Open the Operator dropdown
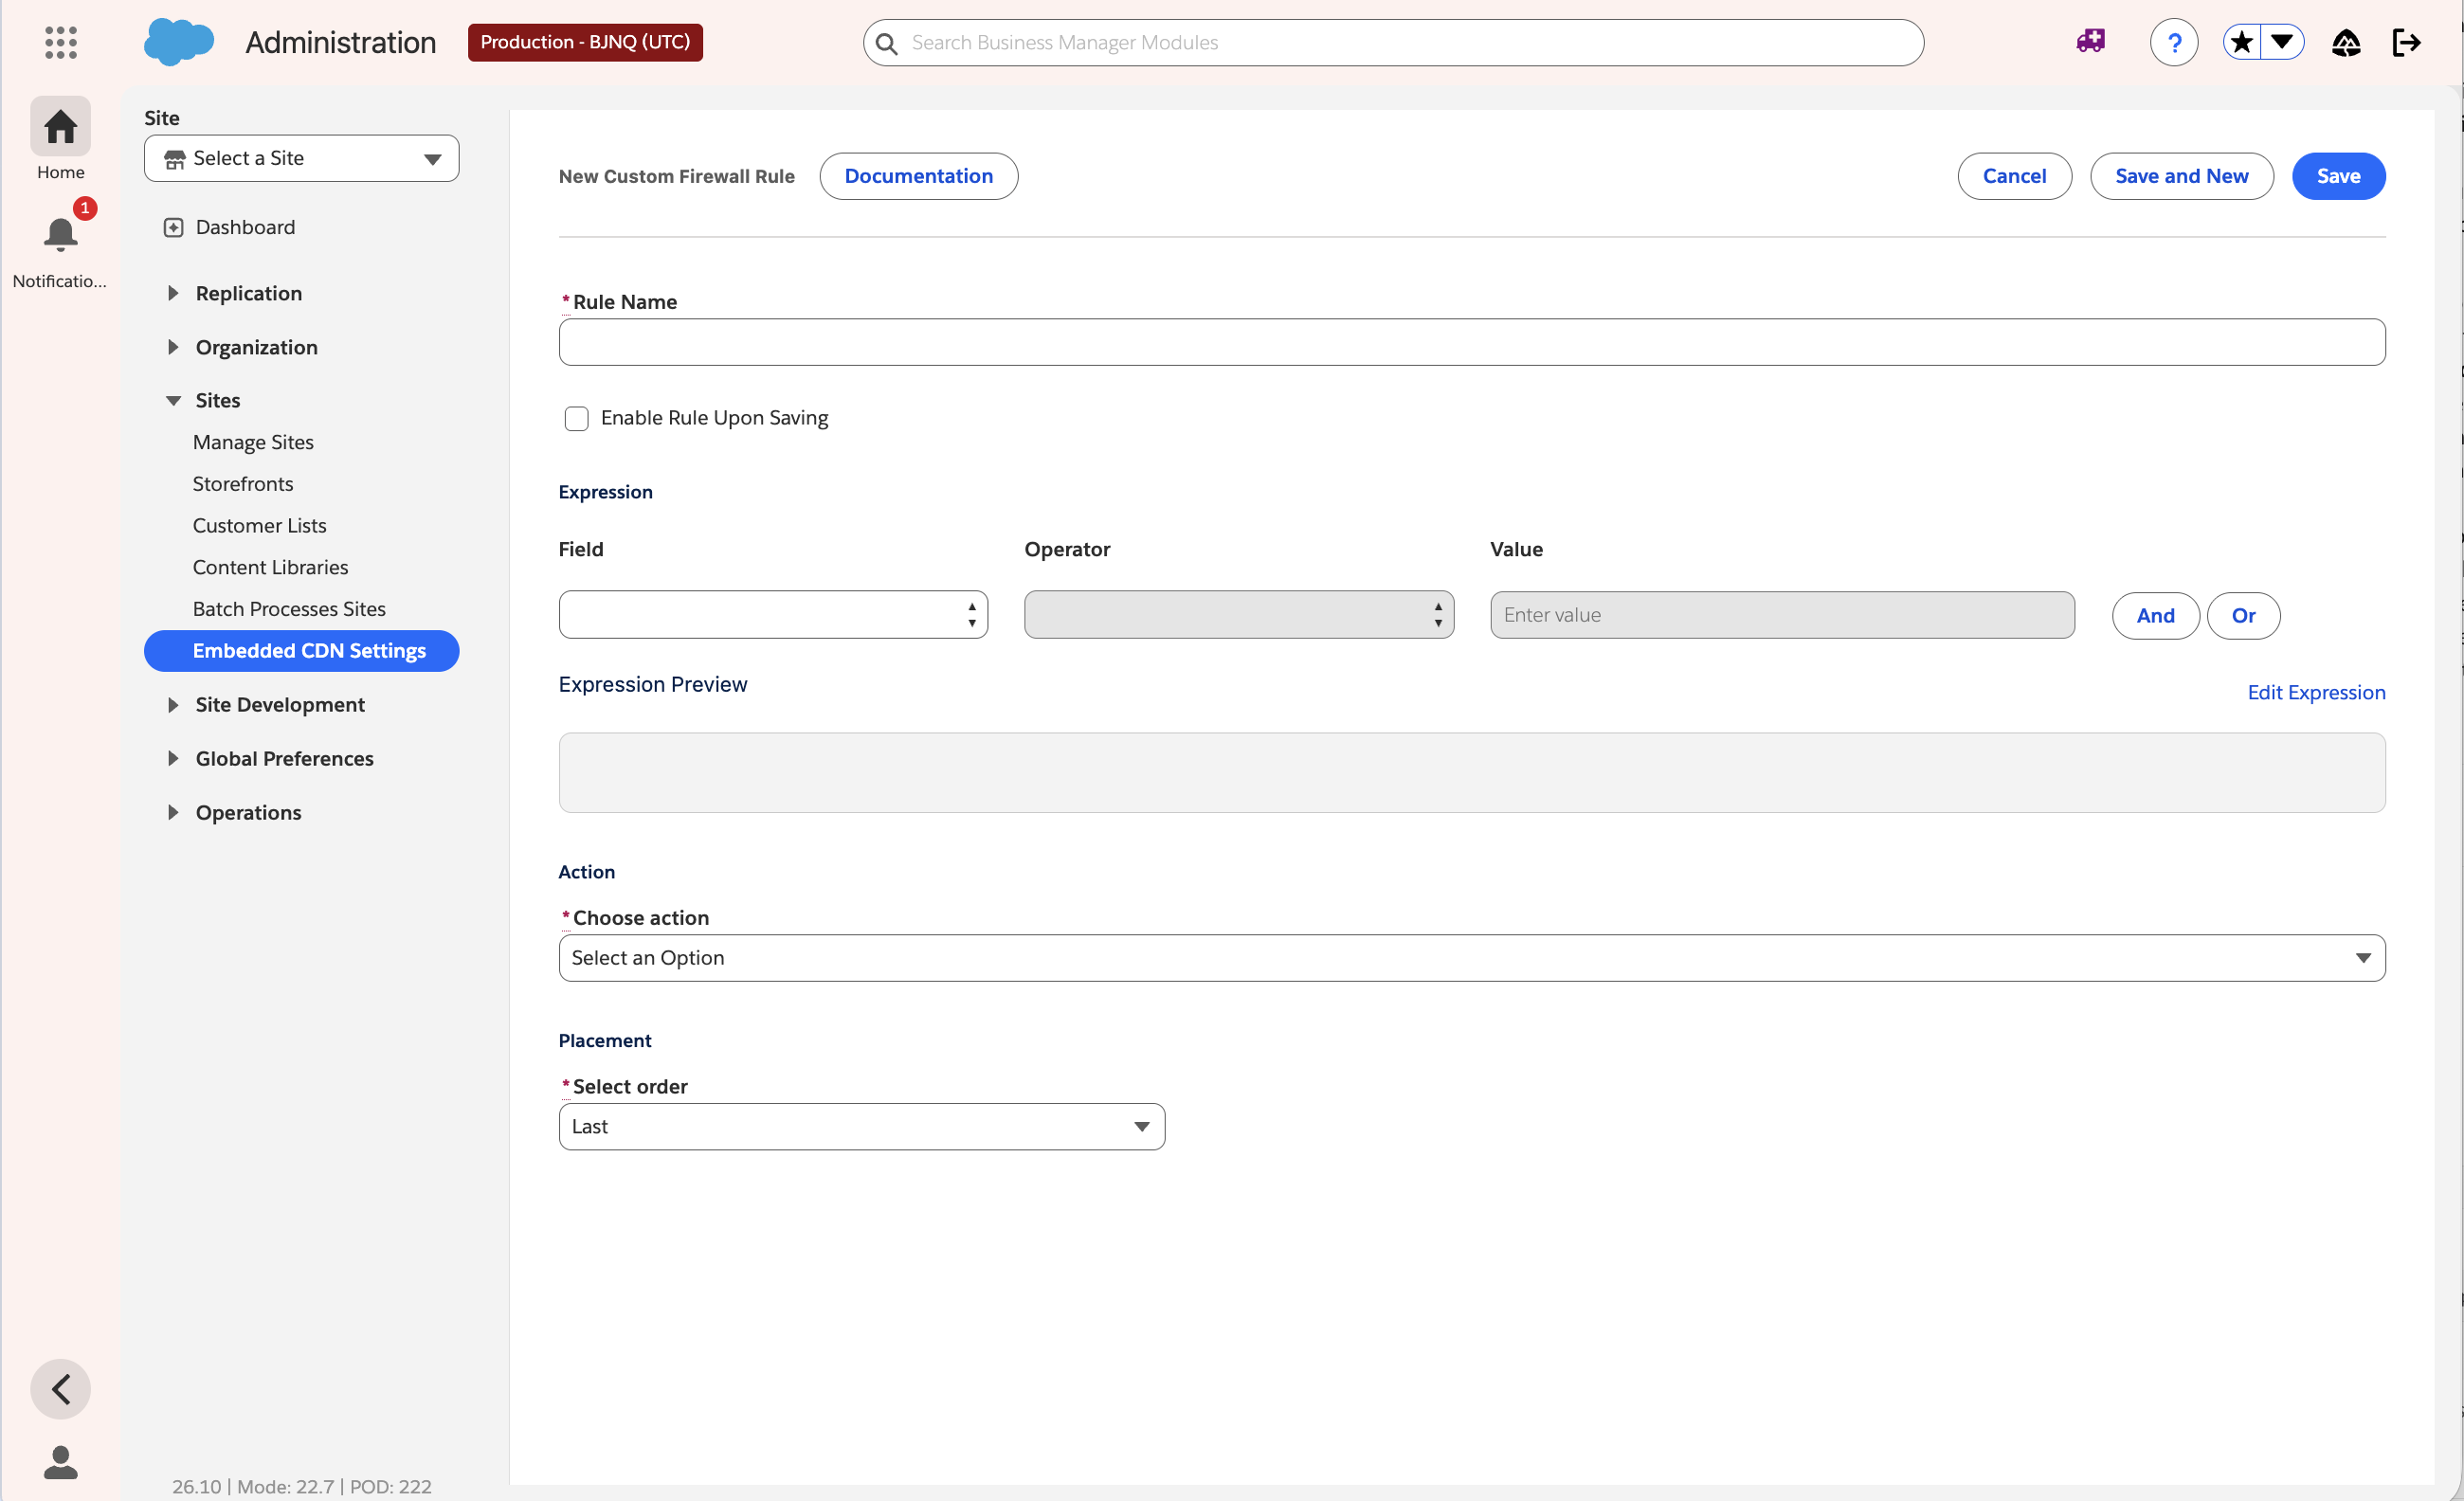The height and width of the screenshot is (1501, 2464). 1239,615
